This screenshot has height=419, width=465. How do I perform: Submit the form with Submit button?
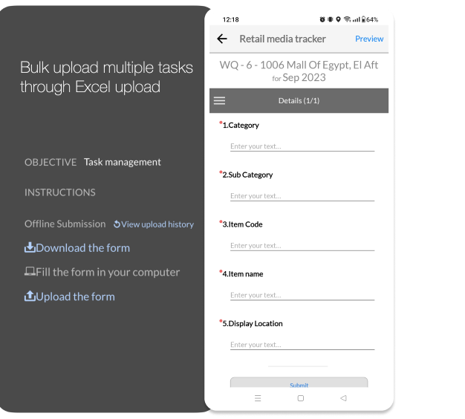[x=299, y=383]
